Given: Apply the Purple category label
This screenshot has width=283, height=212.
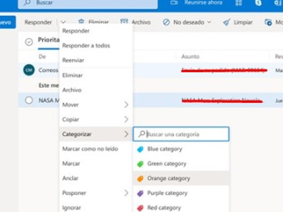Looking at the screenshot, I should 167,193.
